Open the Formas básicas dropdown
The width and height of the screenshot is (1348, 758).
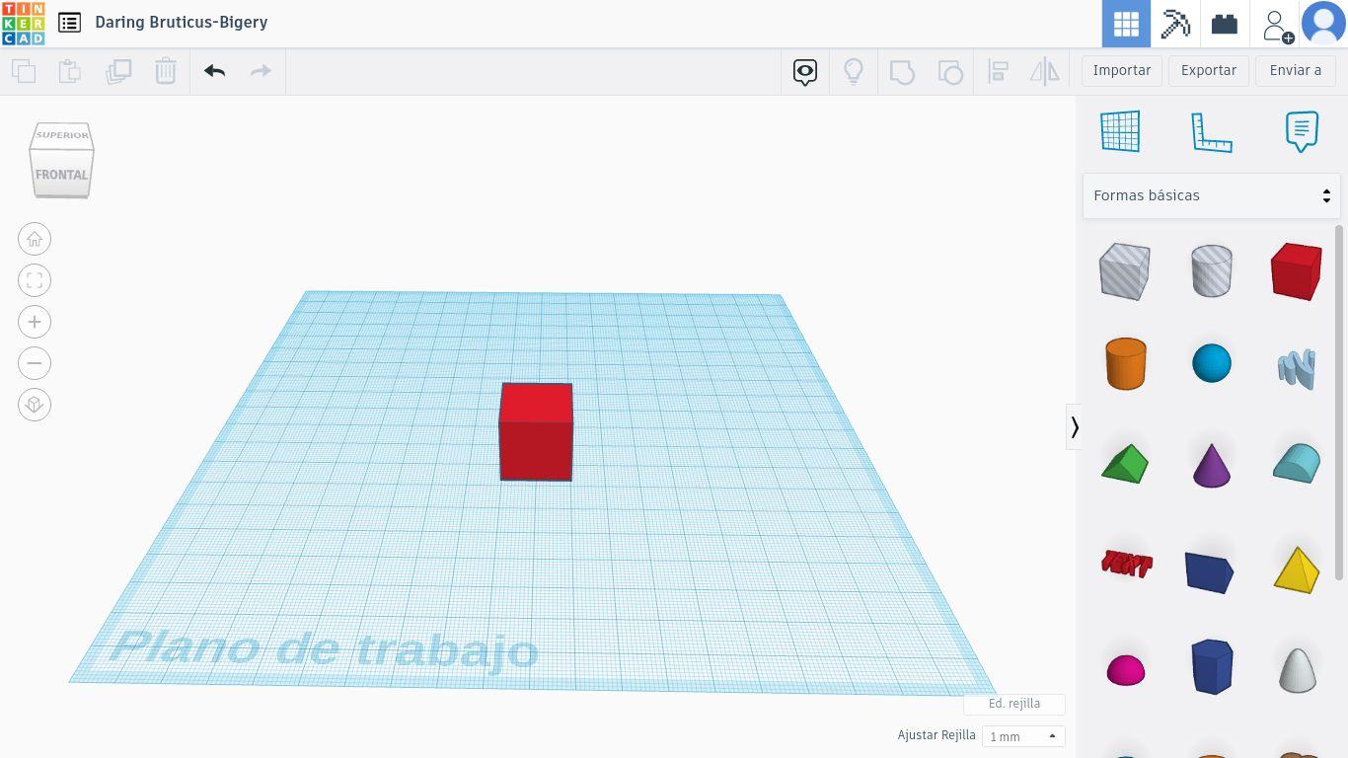1212,195
